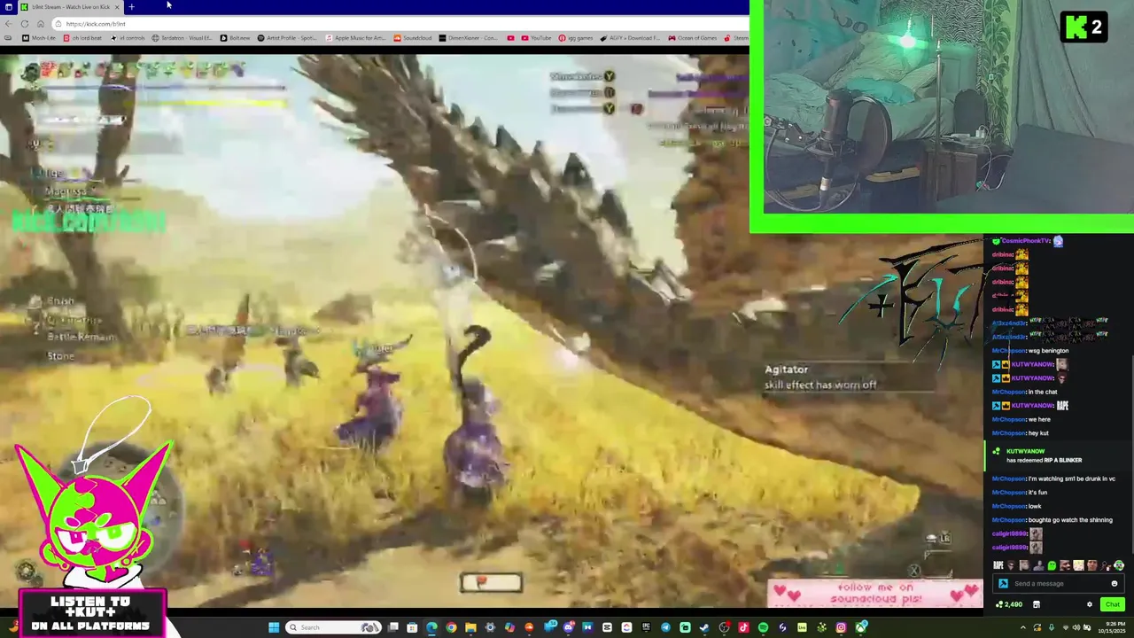Click the kick.com/b9nt address bar
This screenshot has width=1134, height=638.
(399, 24)
